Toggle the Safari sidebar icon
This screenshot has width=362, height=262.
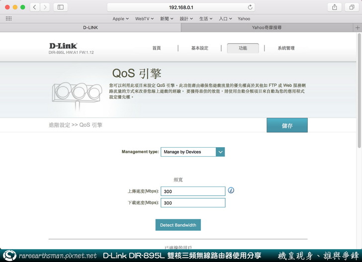[61, 7]
